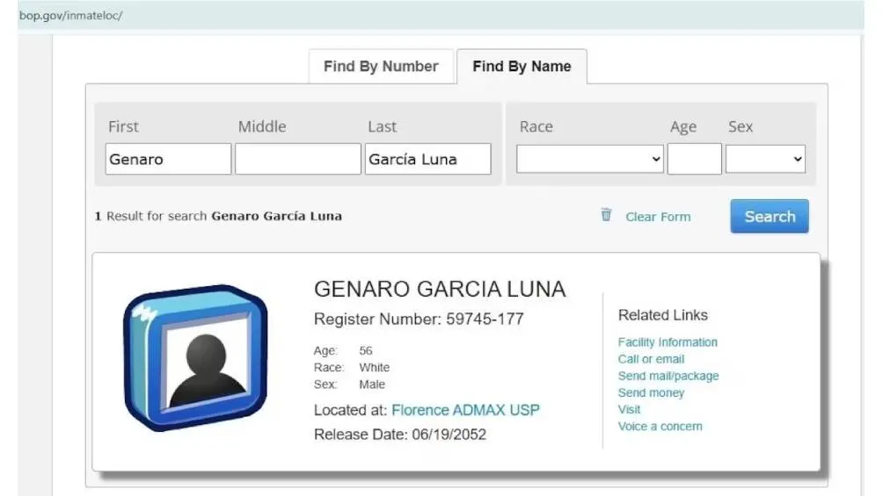The image size is (883, 496).
Task: Click the race value White
Action: (x=374, y=367)
